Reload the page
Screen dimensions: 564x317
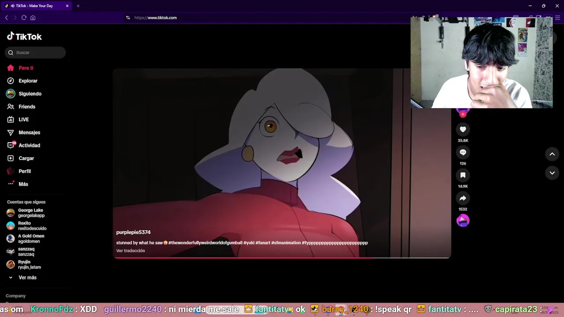[24, 18]
